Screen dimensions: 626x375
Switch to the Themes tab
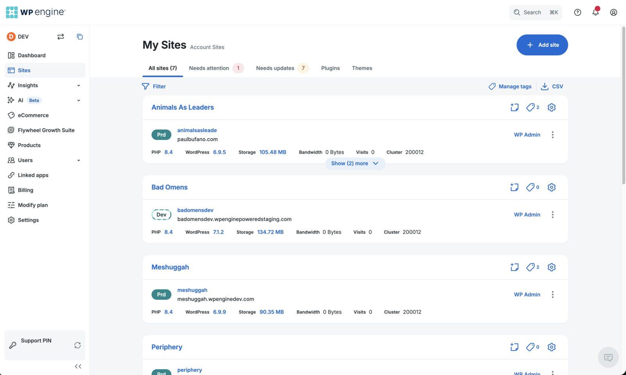362,68
